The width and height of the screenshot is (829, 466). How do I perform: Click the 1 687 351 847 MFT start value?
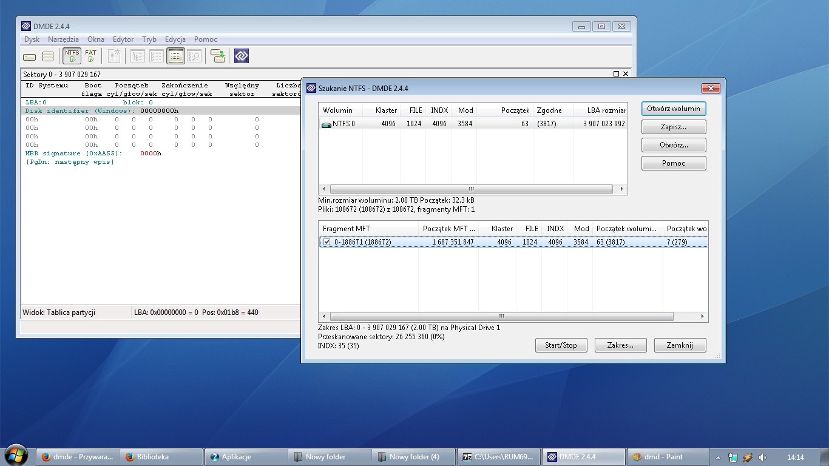pyautogui.click(x=453, y=242)
